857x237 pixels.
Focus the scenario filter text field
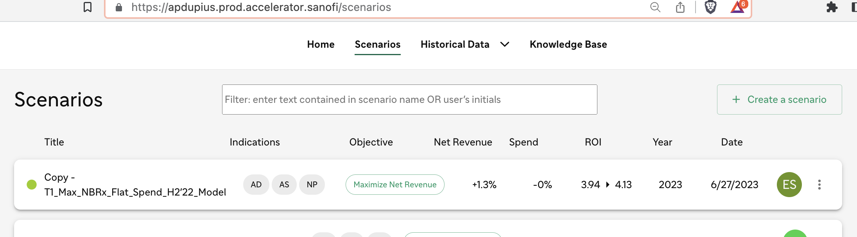[x=409, y=99]
